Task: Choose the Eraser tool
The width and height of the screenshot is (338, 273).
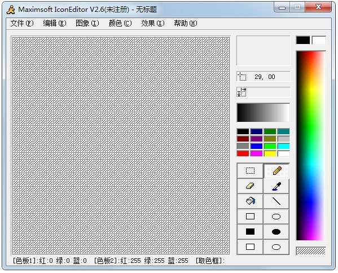Action: 250,186
